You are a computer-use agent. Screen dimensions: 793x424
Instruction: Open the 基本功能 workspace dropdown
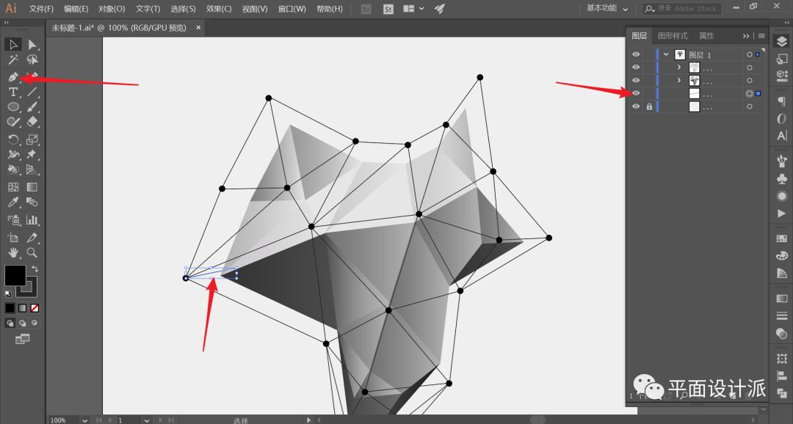click(x=607, y=9)
